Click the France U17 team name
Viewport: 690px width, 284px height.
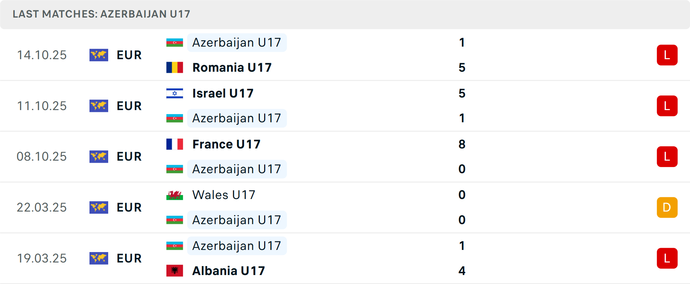tap(226, 144)
